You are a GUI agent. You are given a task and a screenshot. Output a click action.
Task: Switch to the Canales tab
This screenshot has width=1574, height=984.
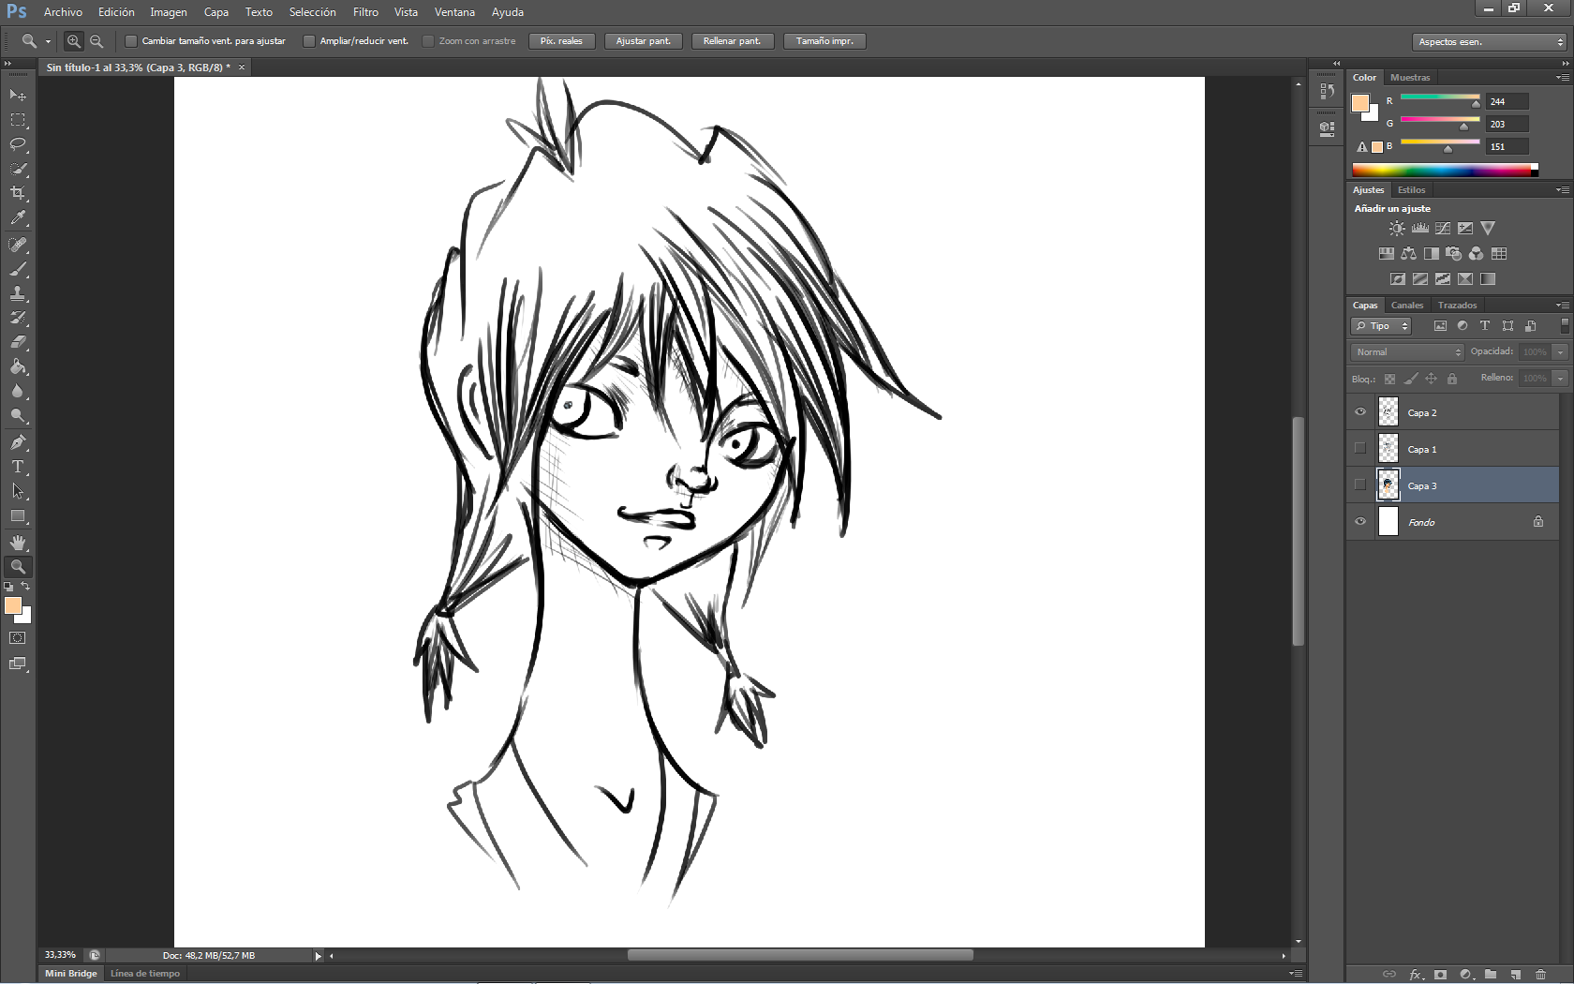[1406, 305]
